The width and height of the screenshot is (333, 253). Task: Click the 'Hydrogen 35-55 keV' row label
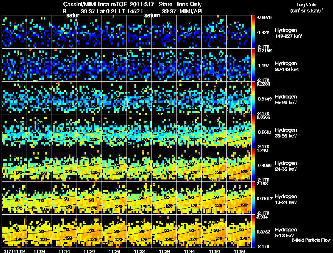click(286, 133)
